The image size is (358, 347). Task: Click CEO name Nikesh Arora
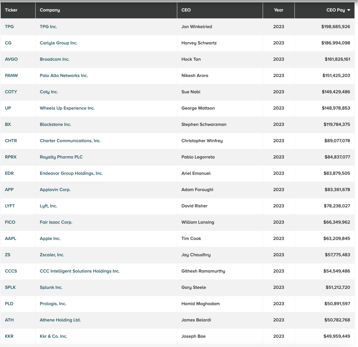(x=195, y=75)
